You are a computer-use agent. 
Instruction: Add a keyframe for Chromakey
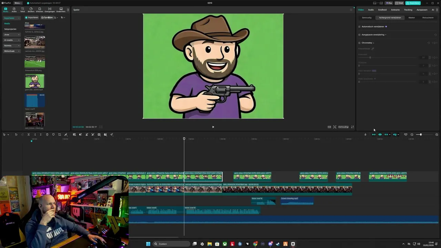pos(435,43)
